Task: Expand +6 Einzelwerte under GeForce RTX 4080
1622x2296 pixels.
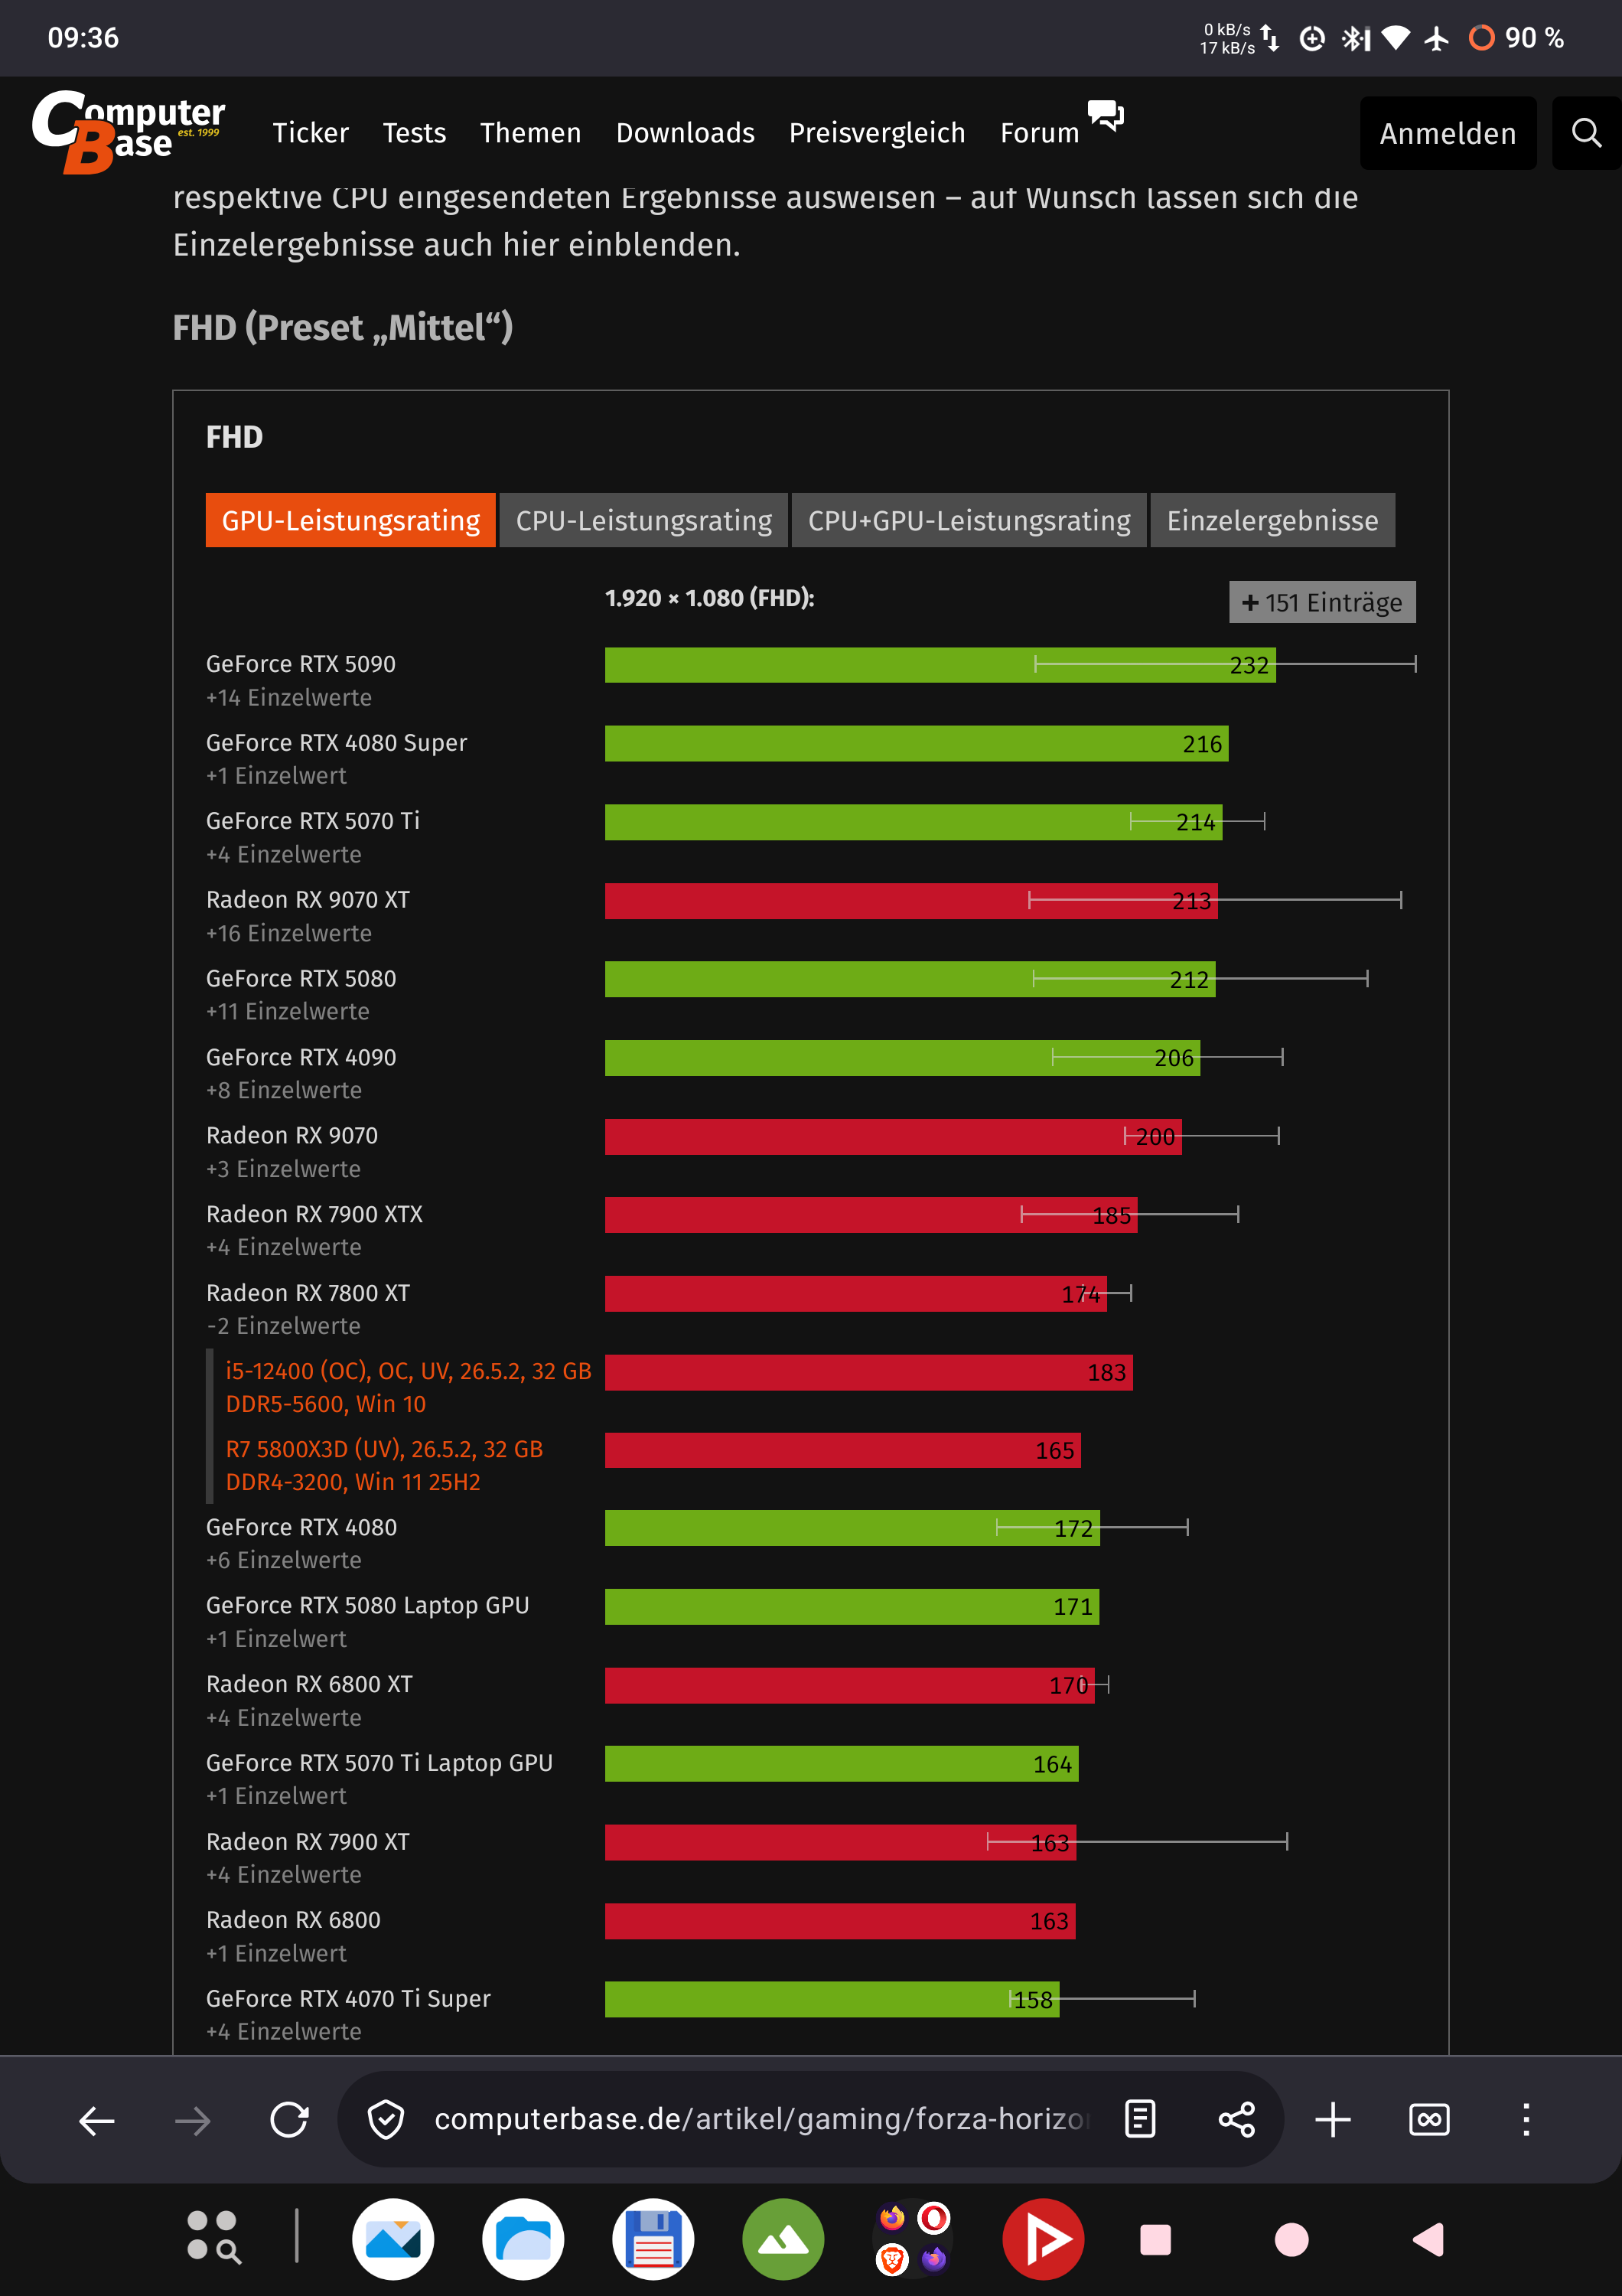Action: (284, 1560)
